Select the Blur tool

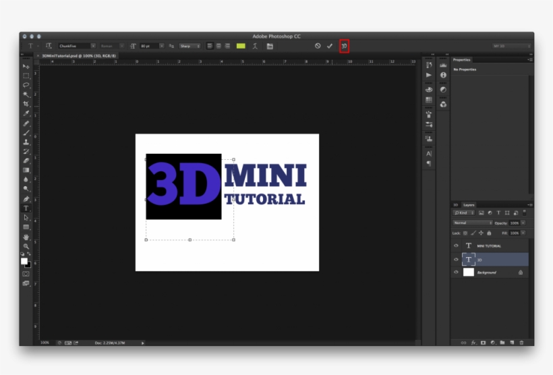26,179
